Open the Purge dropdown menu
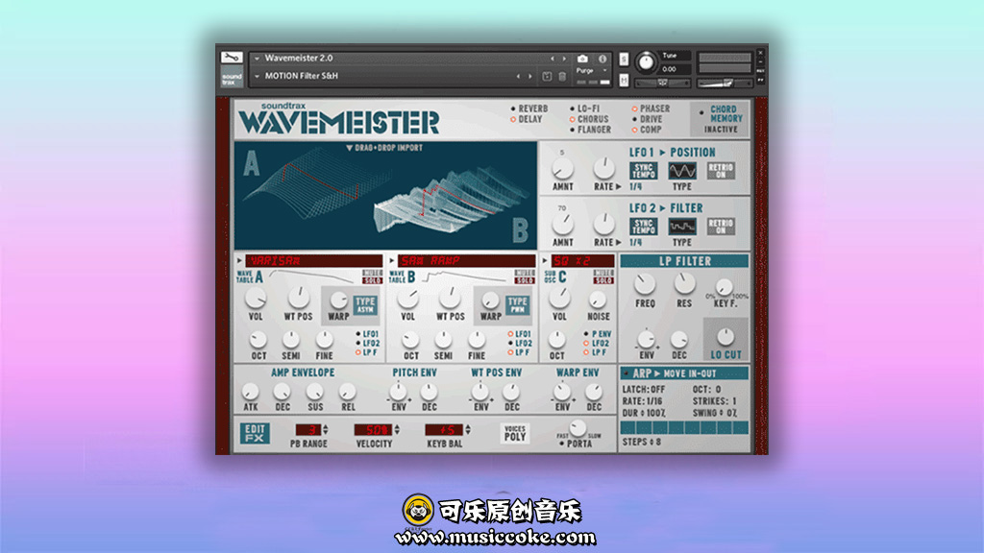 click(591, 71)
